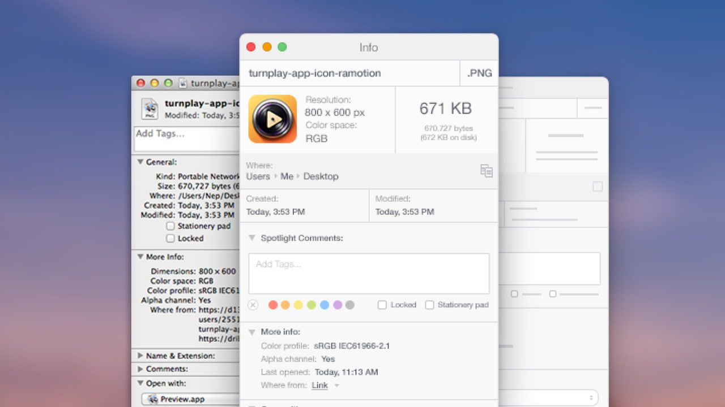Select the orange tag color
Screen dimensions: 725x407
click(x=285, y=305)
